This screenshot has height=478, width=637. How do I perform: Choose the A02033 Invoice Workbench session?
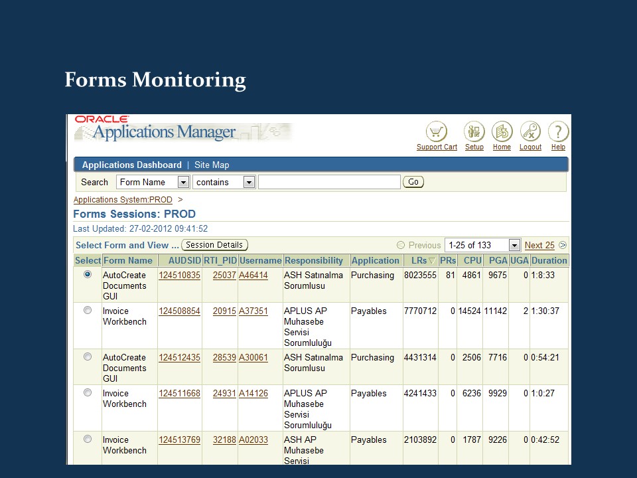pos(87,439)
